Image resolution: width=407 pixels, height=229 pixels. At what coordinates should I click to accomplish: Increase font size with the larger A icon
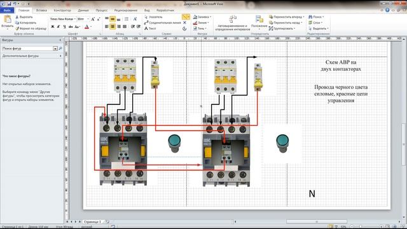[x=93, y=19]
